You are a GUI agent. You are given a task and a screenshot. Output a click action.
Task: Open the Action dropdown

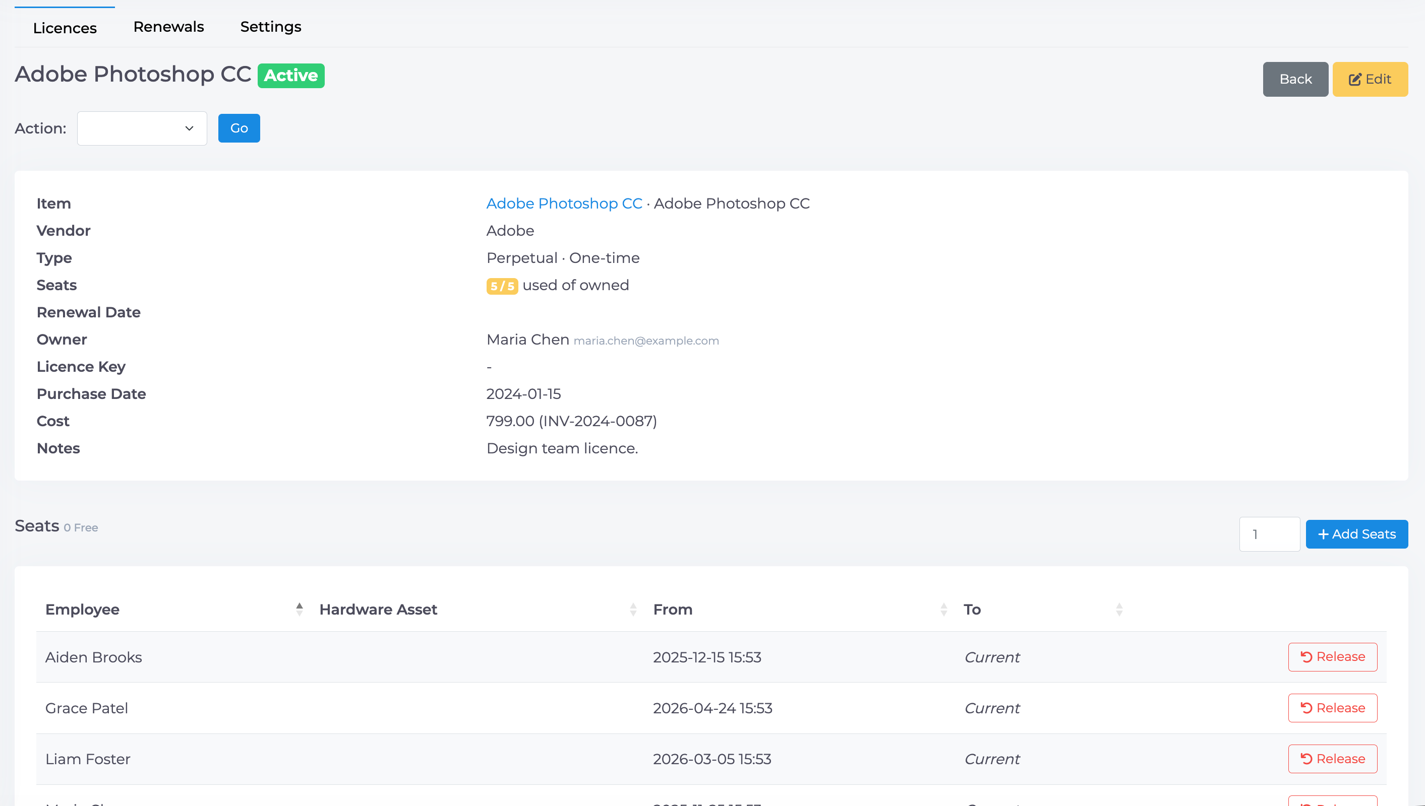[x=142, y=128]
